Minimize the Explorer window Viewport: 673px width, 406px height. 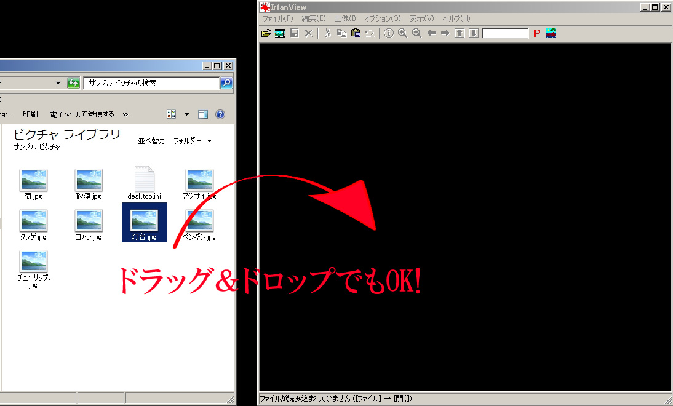(x=207, y=66)
